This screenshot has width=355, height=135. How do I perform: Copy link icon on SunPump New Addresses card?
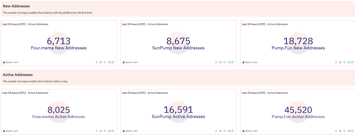pyautogui.click(x=216, y=62)
